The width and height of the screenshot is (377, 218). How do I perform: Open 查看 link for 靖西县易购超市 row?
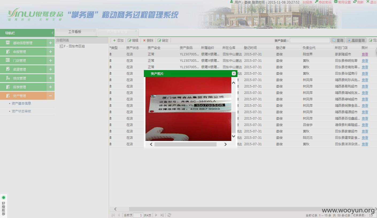click(365, 86)
